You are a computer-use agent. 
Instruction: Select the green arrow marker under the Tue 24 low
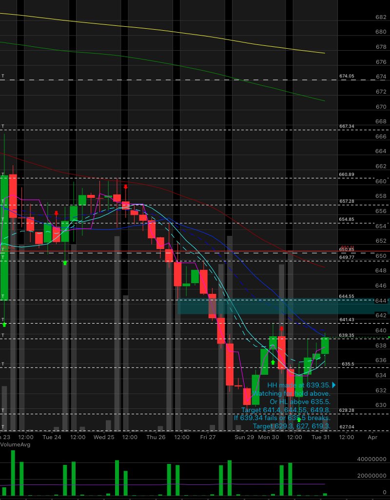pos(65,263)
